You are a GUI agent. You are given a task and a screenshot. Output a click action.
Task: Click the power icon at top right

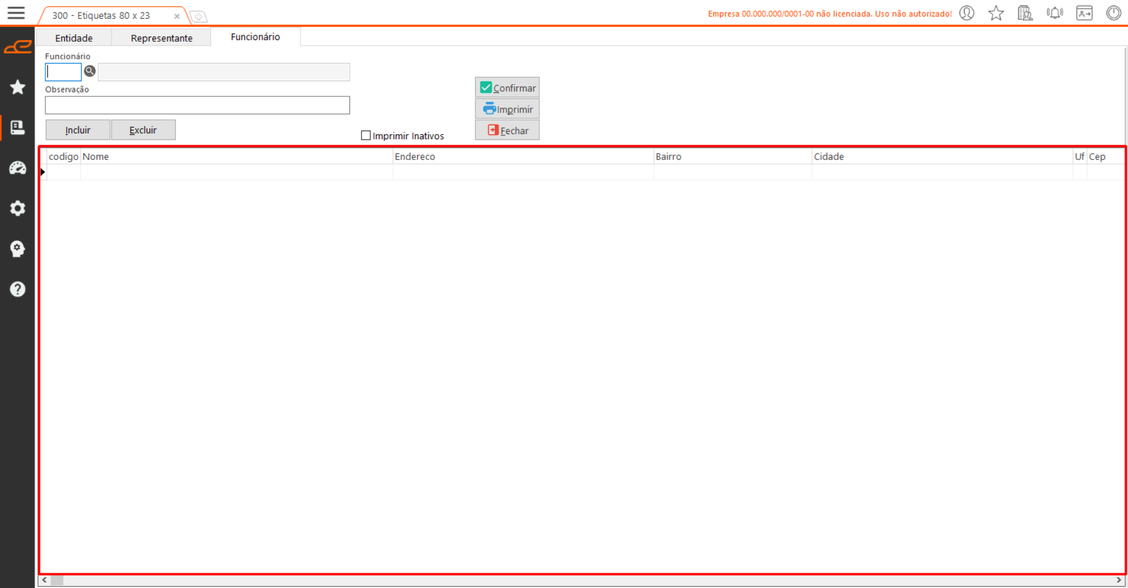tap(1113, 13)
